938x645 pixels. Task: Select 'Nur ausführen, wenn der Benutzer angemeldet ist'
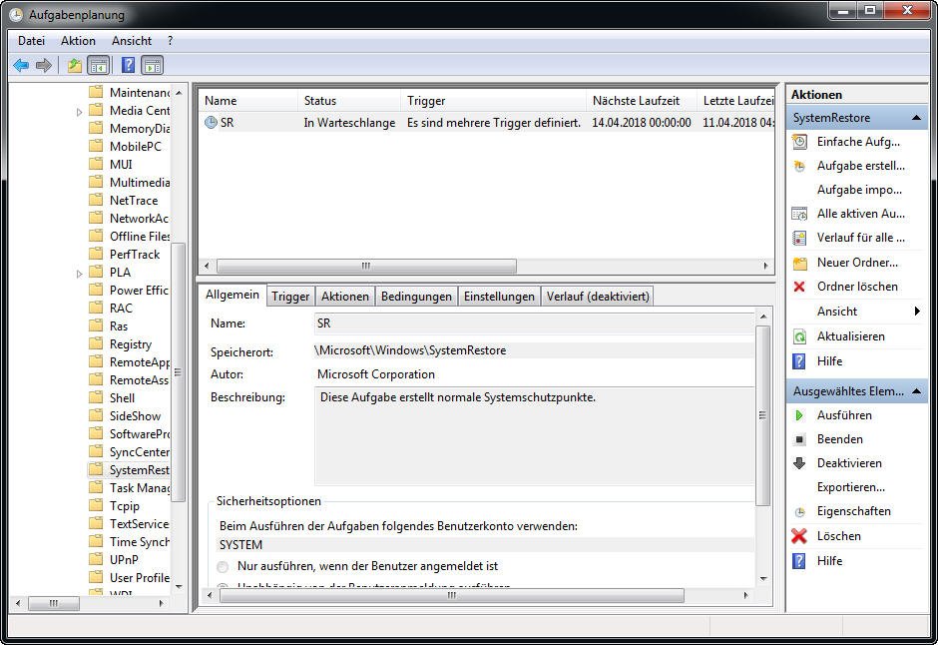(223, 566)
